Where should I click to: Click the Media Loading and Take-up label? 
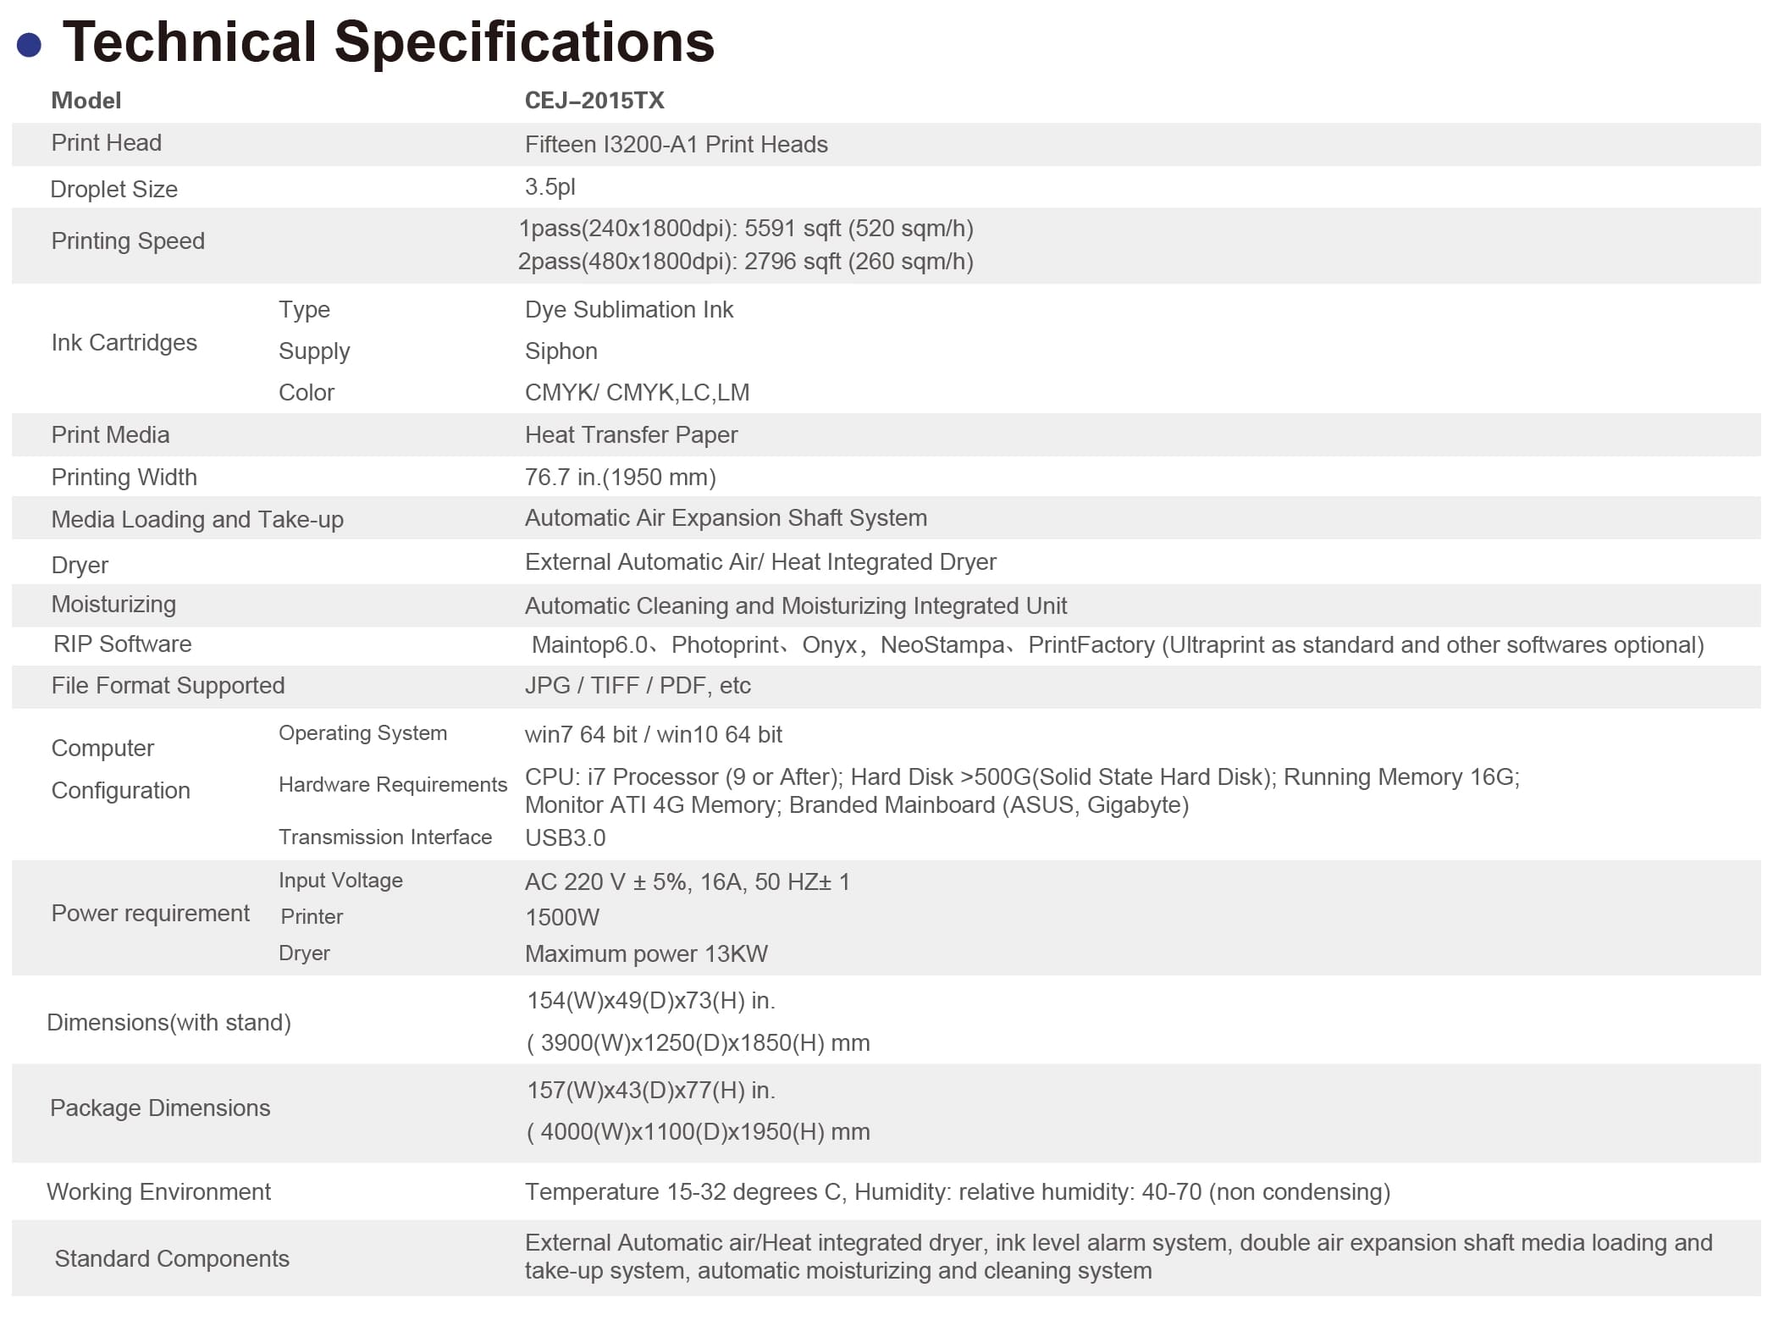tap(197, 520)
